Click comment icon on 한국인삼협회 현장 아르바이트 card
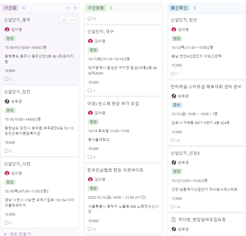This screenshot has width=246, height=236. 90,229
